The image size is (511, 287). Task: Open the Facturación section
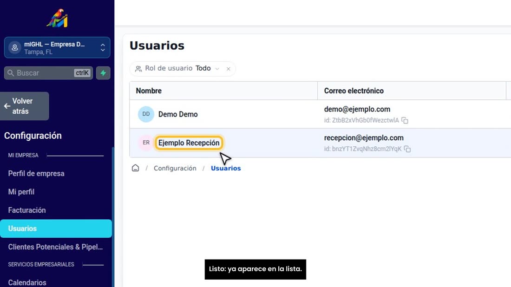pos(27,210)
